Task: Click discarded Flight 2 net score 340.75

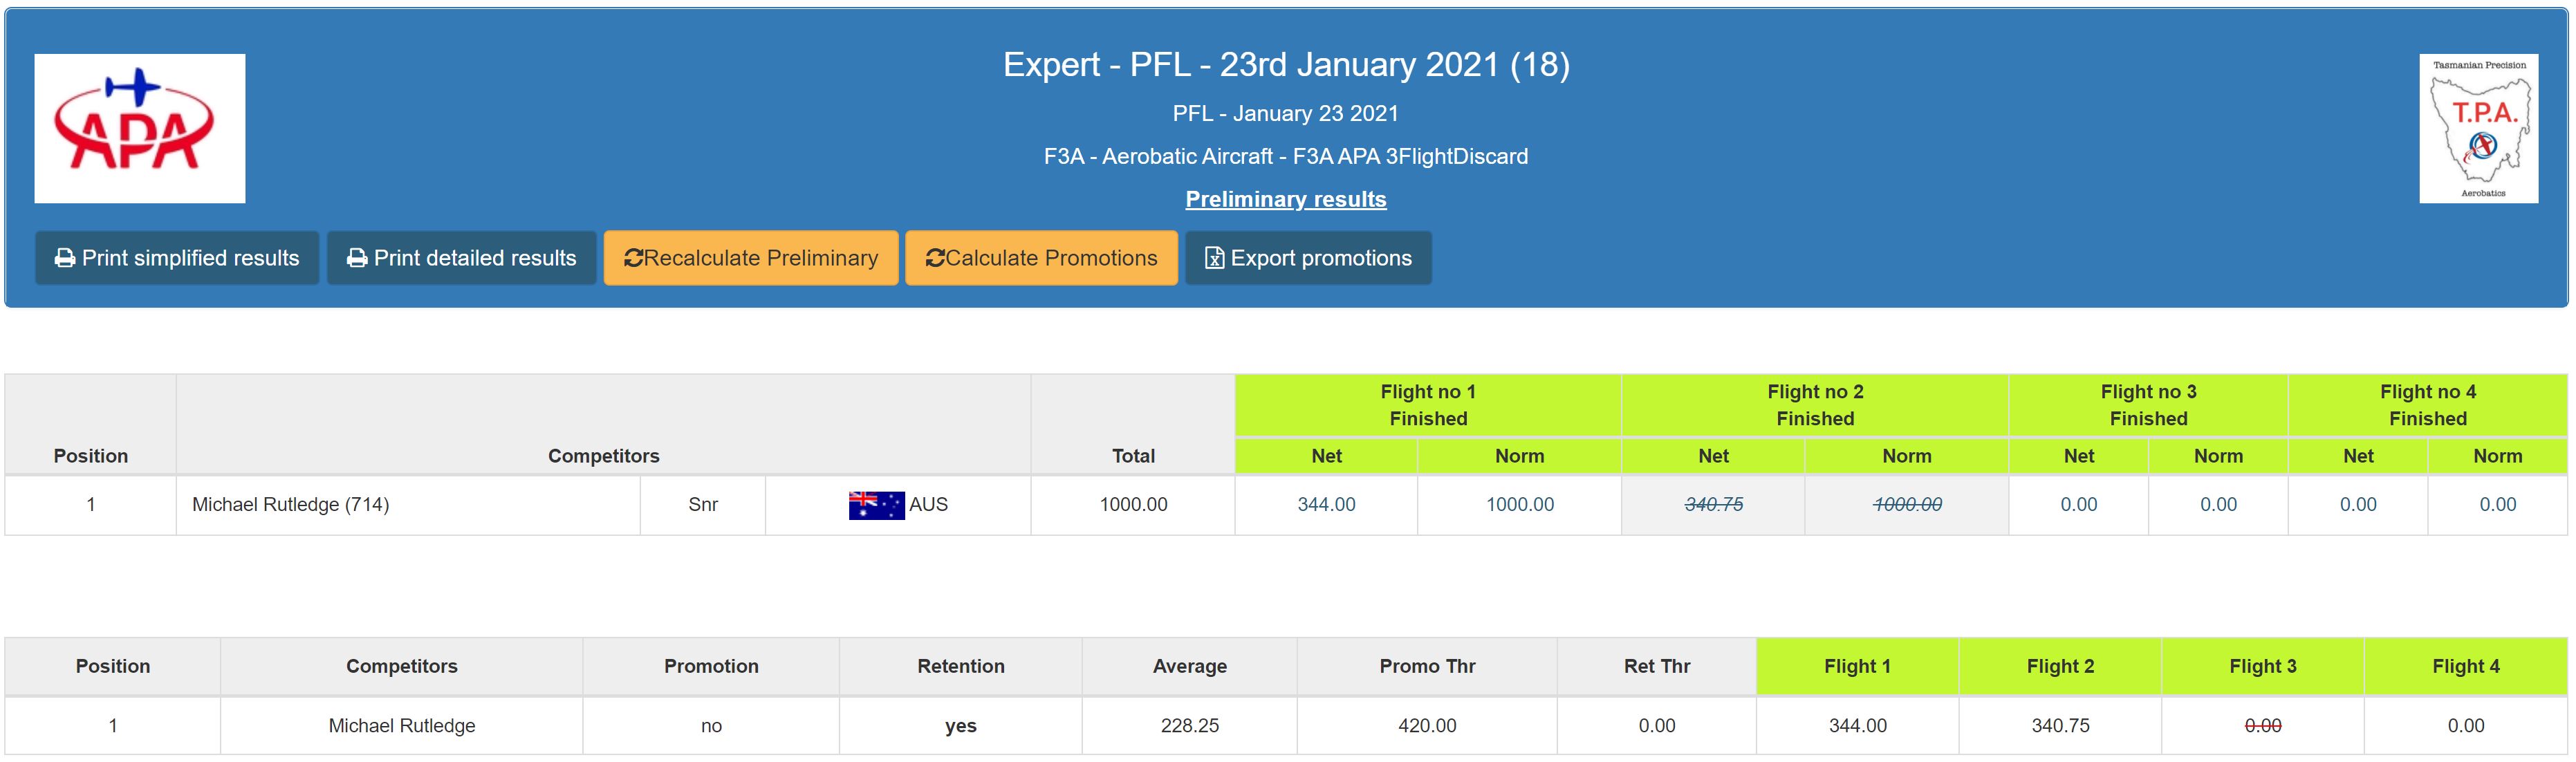Action: (x=1713, y=505)
